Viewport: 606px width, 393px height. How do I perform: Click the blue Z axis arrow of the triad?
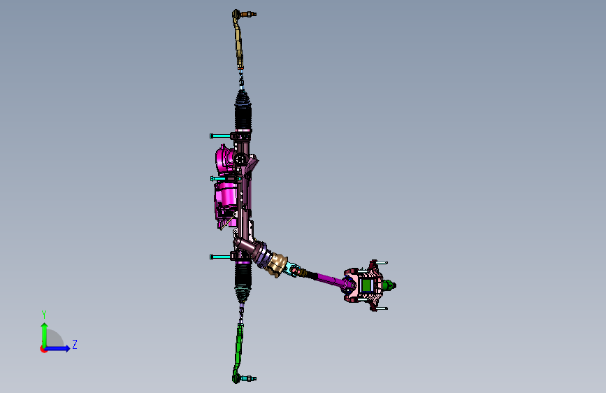point(58,348)
